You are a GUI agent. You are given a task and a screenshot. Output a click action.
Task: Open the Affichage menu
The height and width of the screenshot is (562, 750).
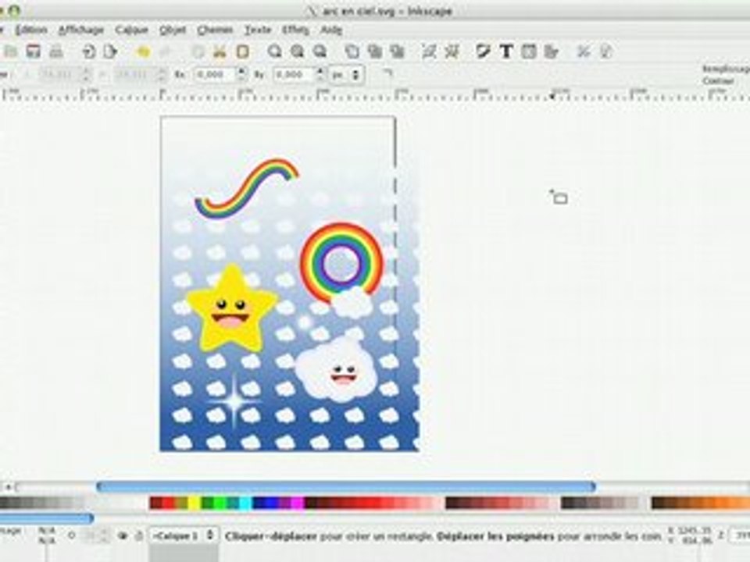tap(80, 30)
